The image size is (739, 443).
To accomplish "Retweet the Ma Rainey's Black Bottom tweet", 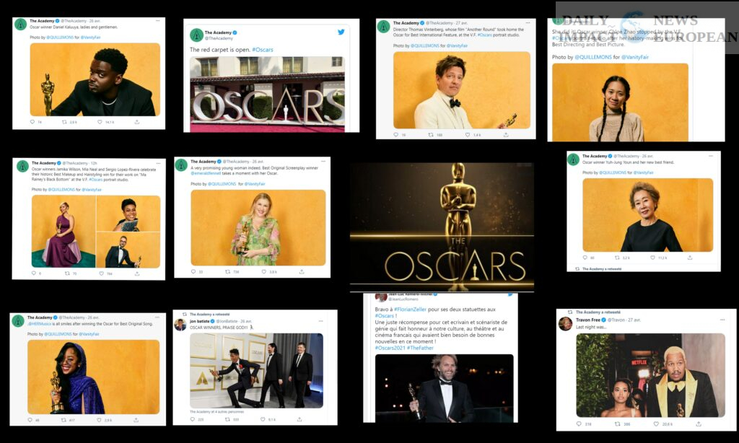I will pos(67,273).
